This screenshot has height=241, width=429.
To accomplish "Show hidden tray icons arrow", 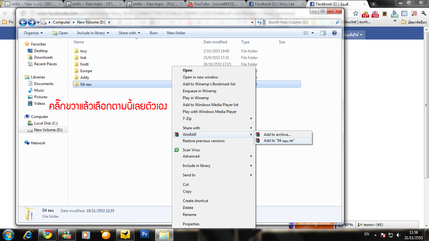I will [x=375, y=235].
